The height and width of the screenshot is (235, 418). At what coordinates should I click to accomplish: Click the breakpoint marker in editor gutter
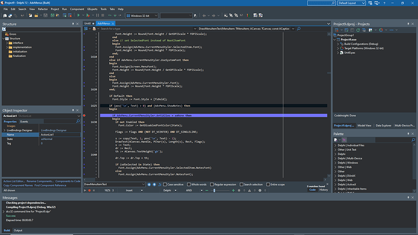tap(84, 116)
